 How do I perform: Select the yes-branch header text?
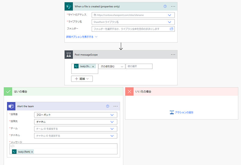(x=20, y=92)
